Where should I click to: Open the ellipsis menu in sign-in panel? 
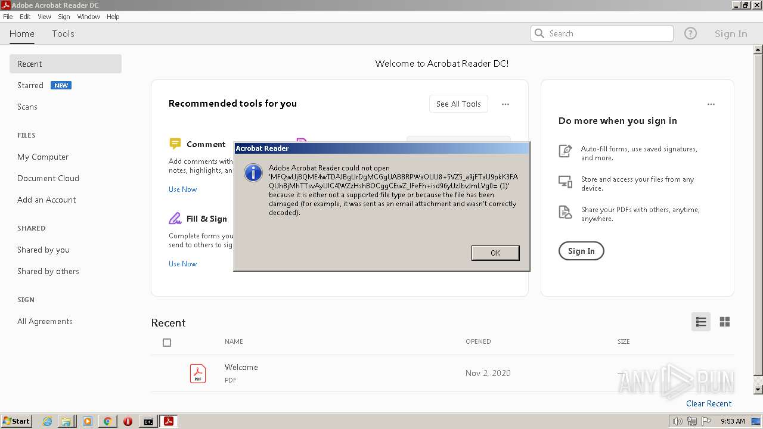(x=711, y=104)
